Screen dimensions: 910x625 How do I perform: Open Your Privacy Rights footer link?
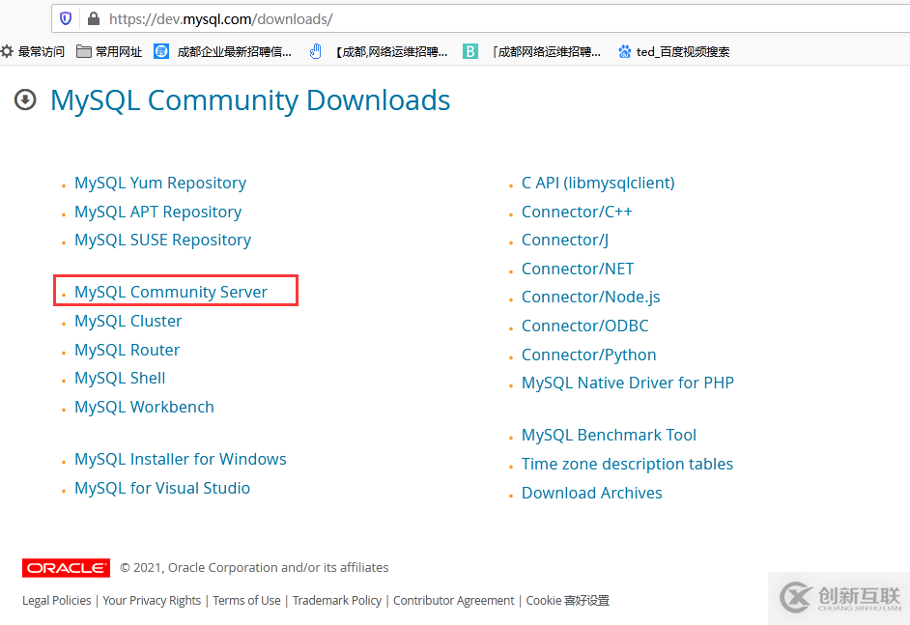point(152,600)
